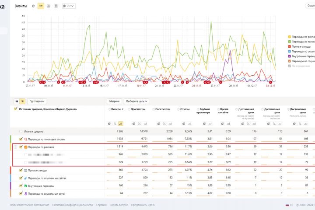Open the Справка footer link

101,205
